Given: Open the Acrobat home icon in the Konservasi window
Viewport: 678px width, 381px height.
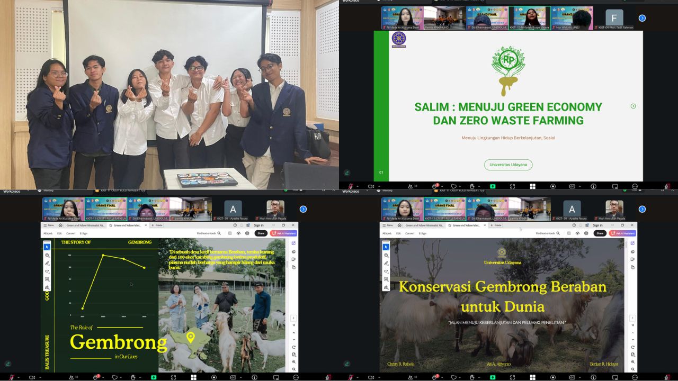Looking at the screenshot, I should click(x=399, y=225).
